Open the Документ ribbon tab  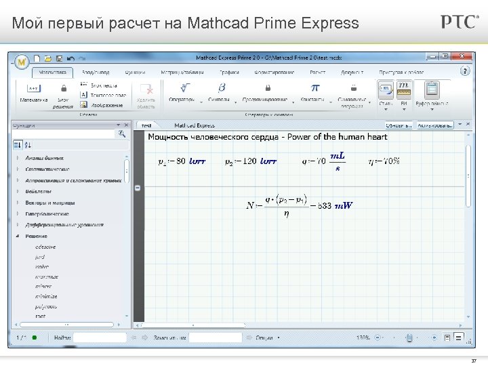[x=352, y=73]
